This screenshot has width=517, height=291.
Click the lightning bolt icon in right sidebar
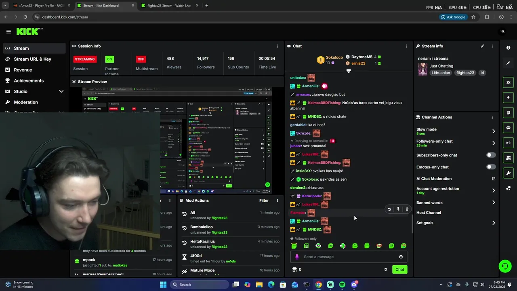click(x=508, y=97)
